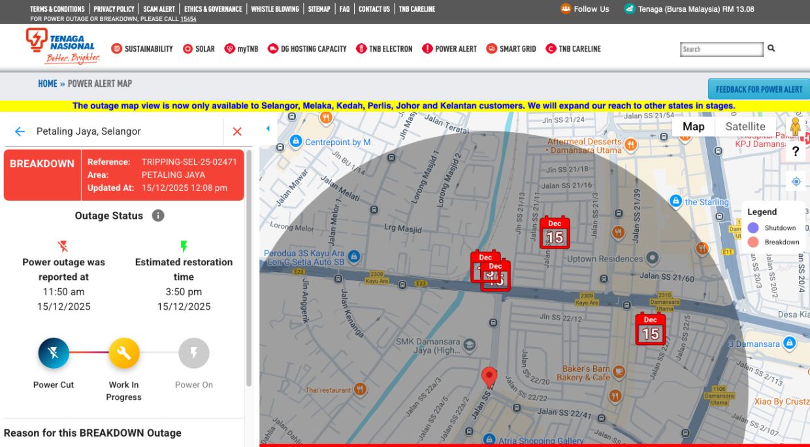This screenshot has width=810, height=447.
Task: Click the search magnifier icon
Action: click(x=771, y=48)
